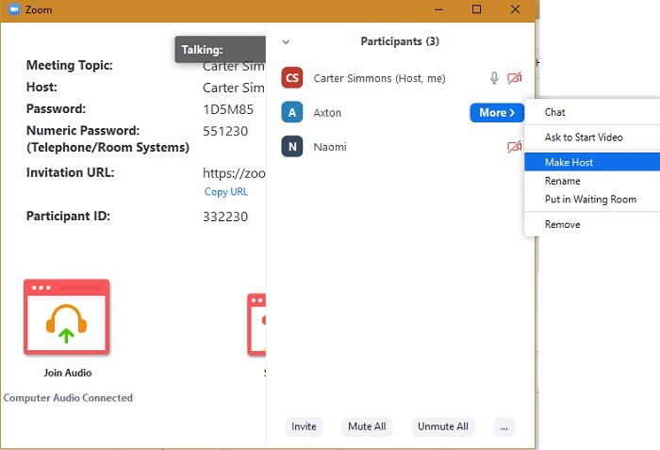The width and height of the screenshot is (660, 450).
Task: Click the Invite button
Action: [x=304, y=426]
